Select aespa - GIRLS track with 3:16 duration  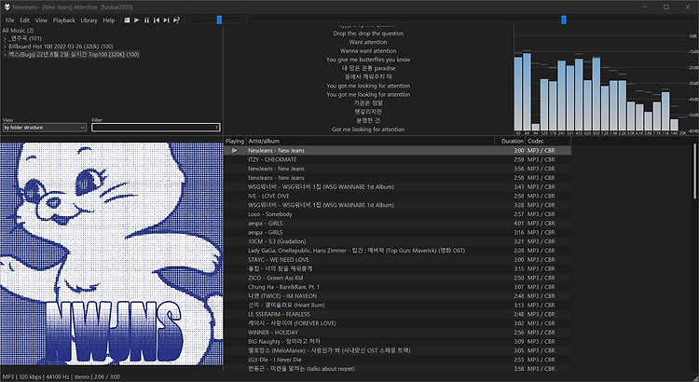397,233
